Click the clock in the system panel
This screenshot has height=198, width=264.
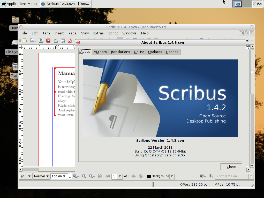pos(257,4)
